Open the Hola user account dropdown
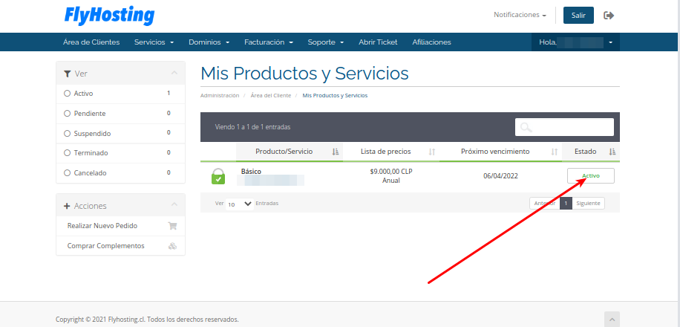Image resolution: width=680 pixels, height=327 pixels. click(x=575, y=42)
